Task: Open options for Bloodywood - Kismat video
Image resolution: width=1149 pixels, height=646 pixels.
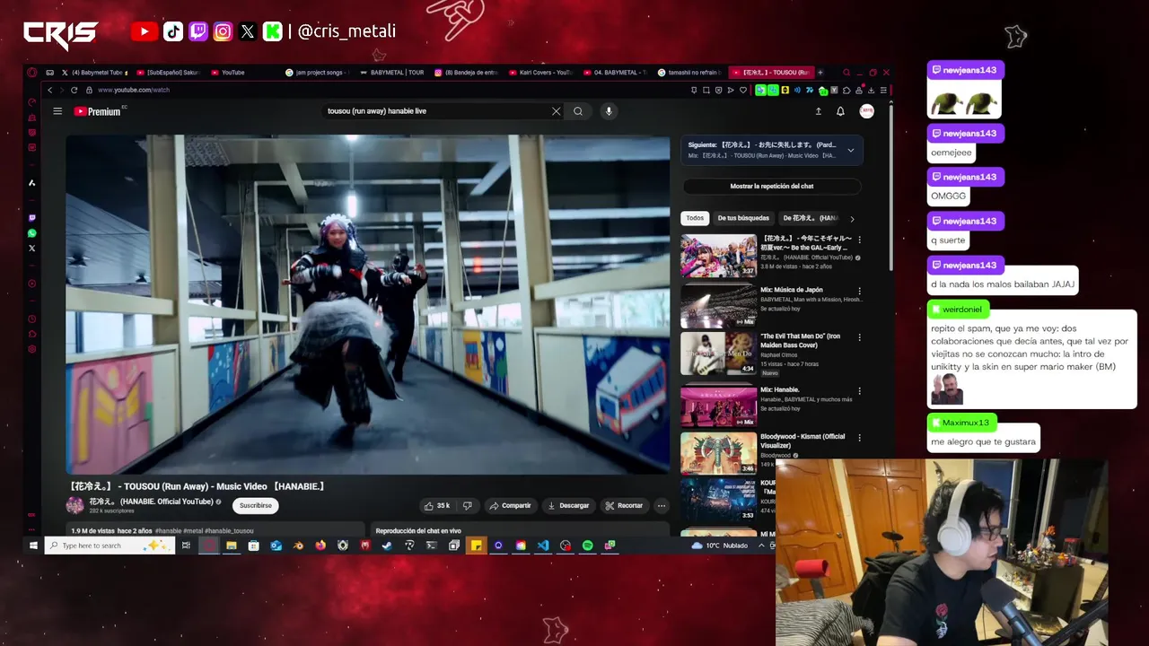Action: (x=859, y=438)
